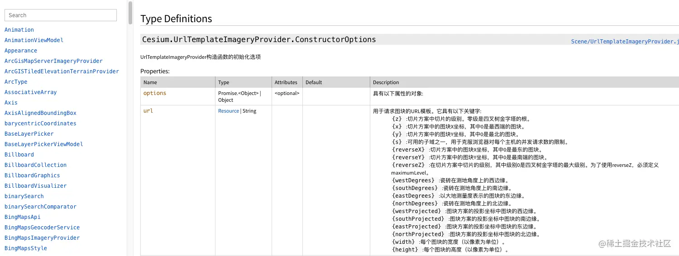
Task: Open AnimationViewModel in the sidebar
Action: click(34, 40)
